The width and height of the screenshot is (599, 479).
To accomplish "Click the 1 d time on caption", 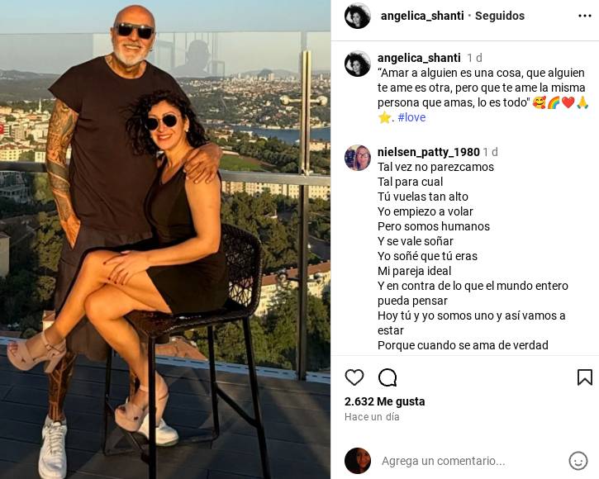I will click(x=474, y=58).
